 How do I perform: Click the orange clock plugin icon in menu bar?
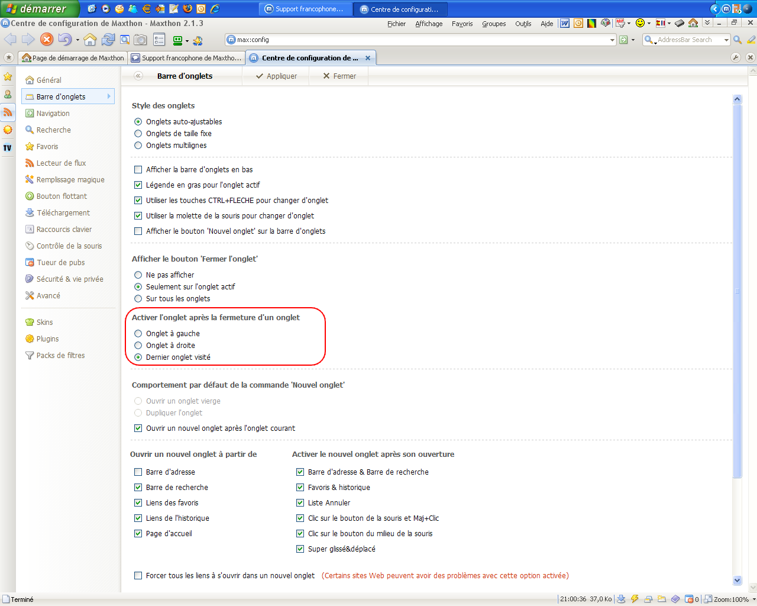click(578, 23)
